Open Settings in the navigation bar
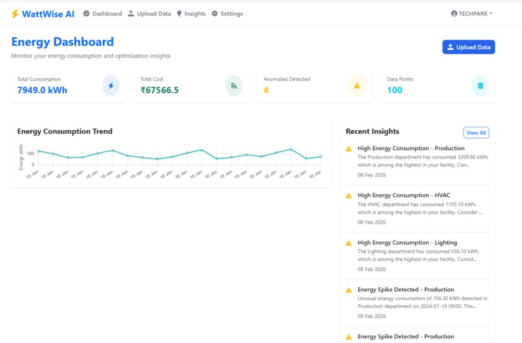This screenshot has width=522, height=343. 227,14
